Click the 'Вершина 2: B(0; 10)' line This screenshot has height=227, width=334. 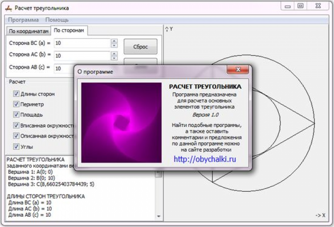pyautogui.click(x=32, y=178)
